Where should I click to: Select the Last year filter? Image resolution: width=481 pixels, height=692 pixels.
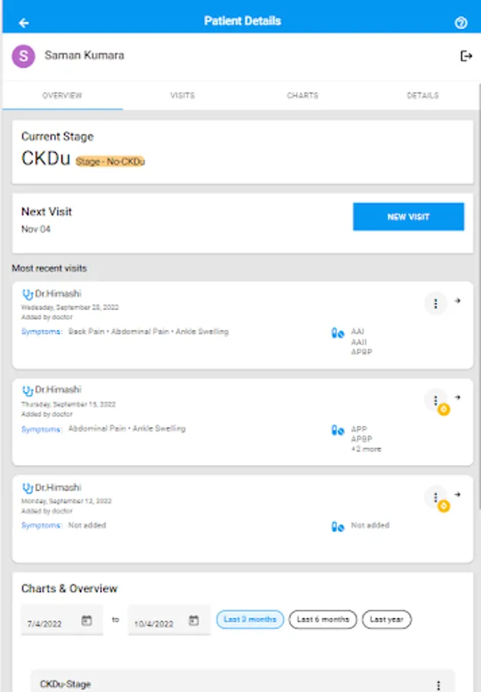pos(387,620)
